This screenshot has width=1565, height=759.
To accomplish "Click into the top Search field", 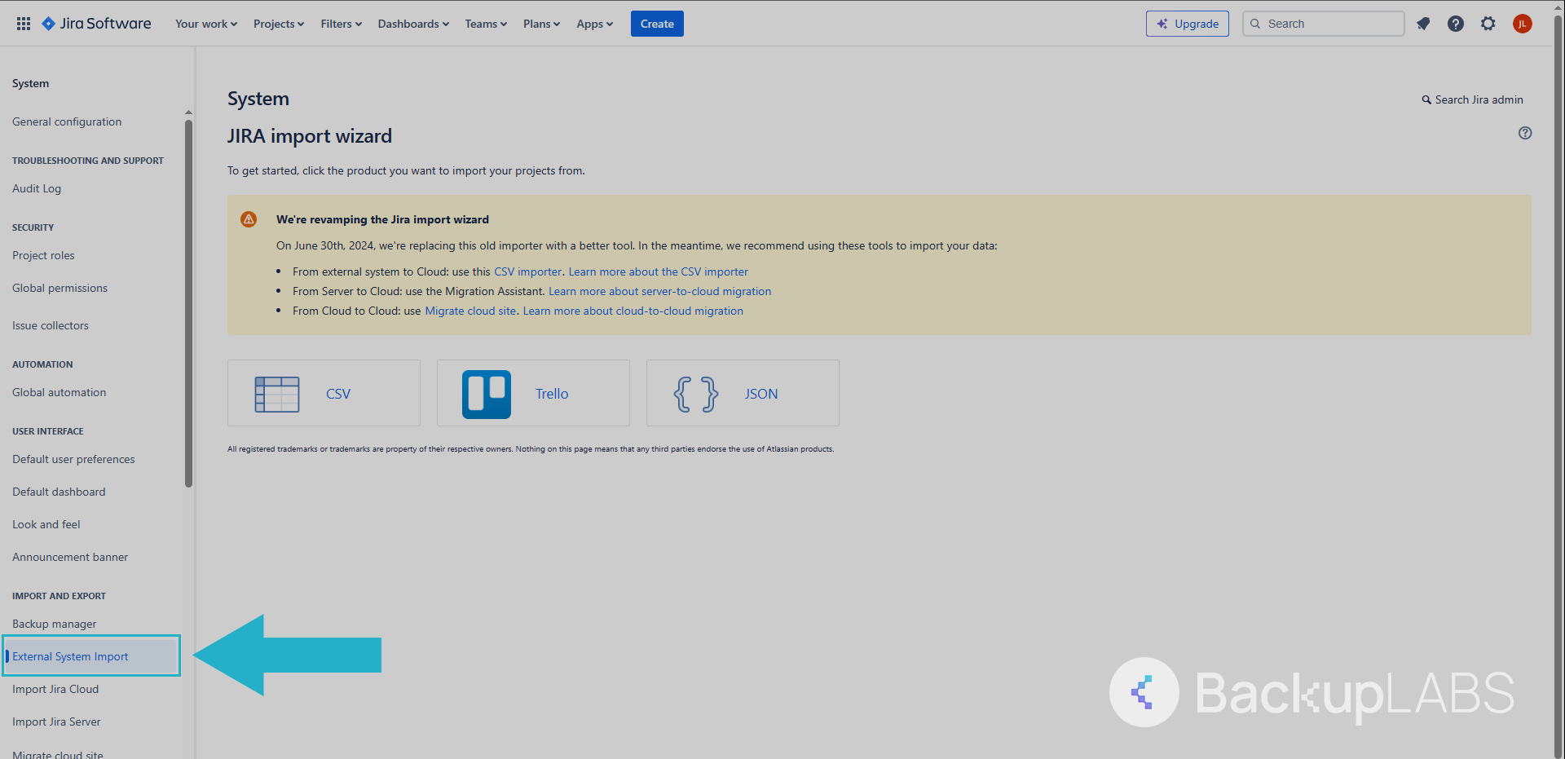I will 1329,24.
